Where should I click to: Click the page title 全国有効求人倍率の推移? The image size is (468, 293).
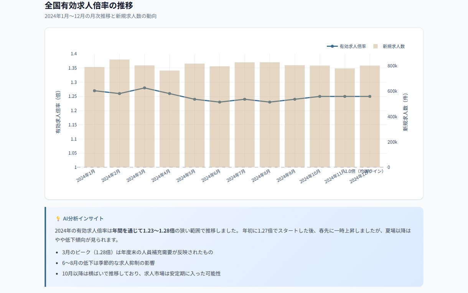click(x=89, y=5)
